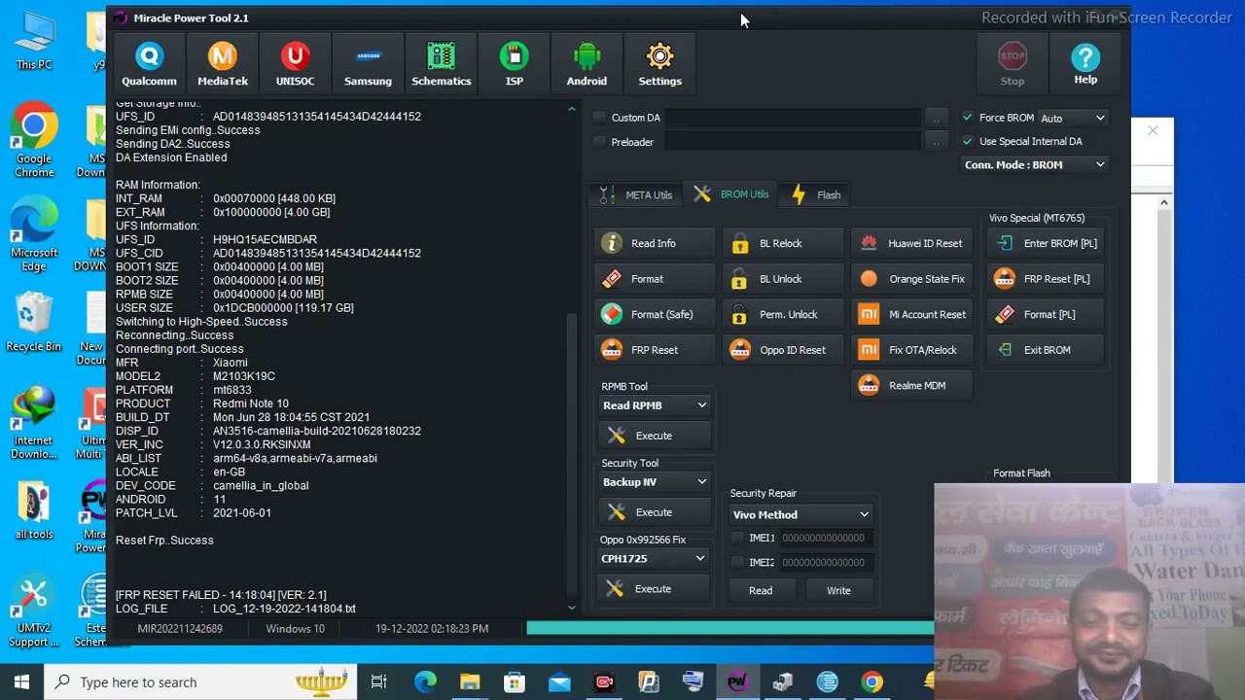Click Perm. Unlock button
This screenshot has height=700, width=1245.
[x=782, y=314]
